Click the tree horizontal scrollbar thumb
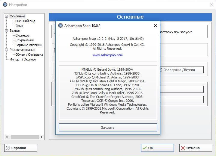 (25, 137)
